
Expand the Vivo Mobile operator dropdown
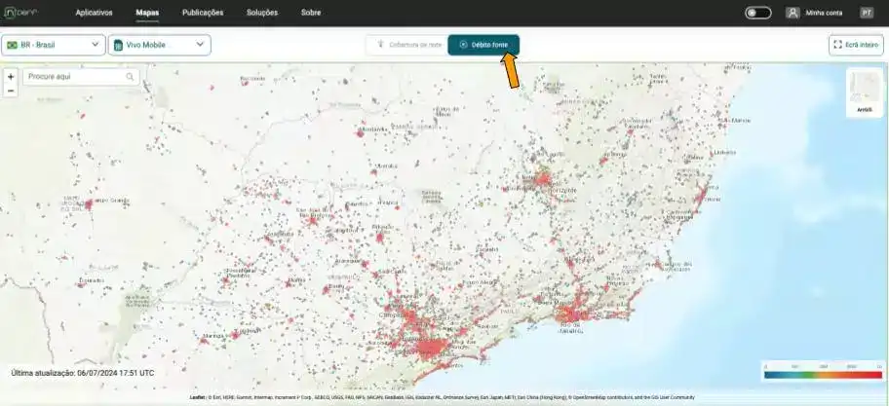pyautogui.click(x=159, y=45)
